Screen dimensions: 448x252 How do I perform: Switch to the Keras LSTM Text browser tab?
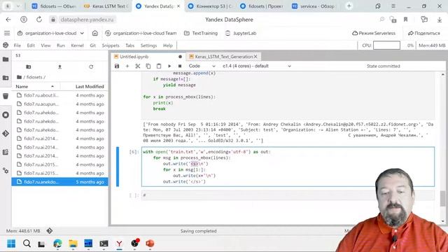point(106,6)
